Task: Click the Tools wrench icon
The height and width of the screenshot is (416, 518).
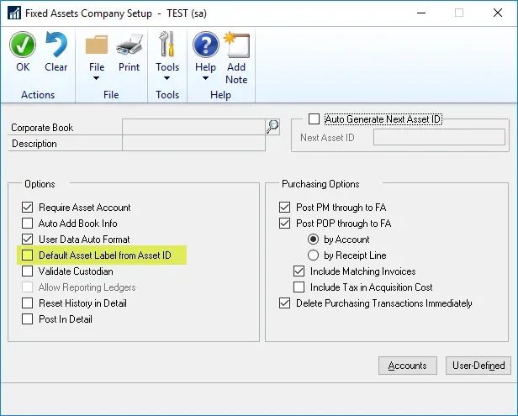Action: 167,45
